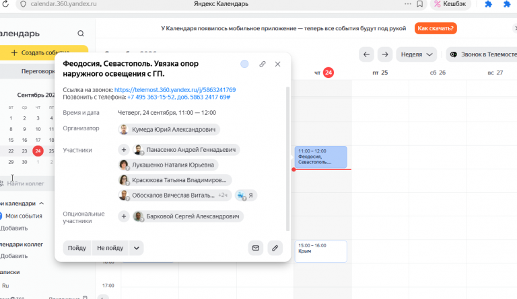This screenshot has width=517, height=299.
Task: Open the Неделя view dropdown
Action: click(417, 54)
